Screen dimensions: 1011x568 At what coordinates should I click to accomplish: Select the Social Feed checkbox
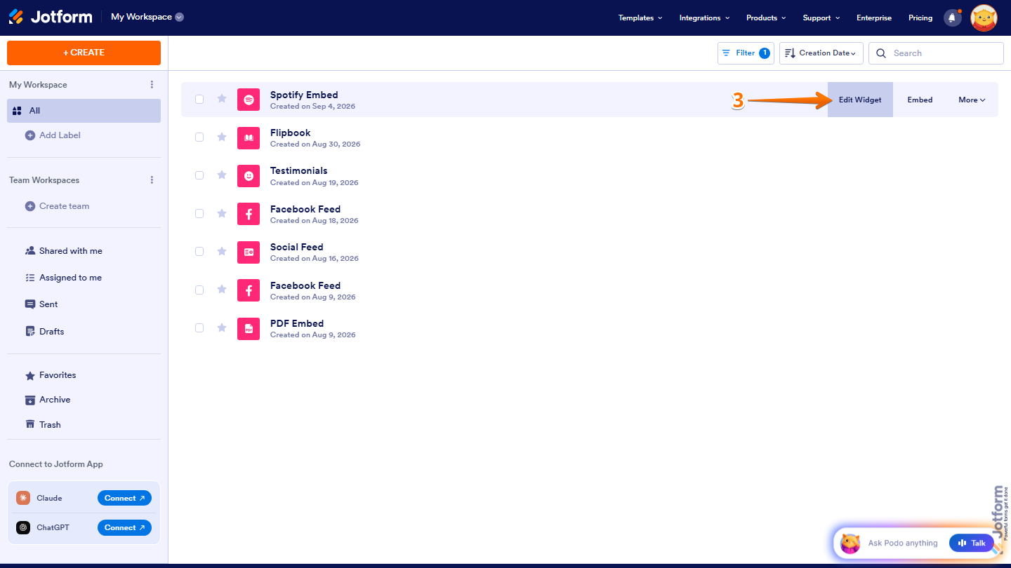click(199, 251)
